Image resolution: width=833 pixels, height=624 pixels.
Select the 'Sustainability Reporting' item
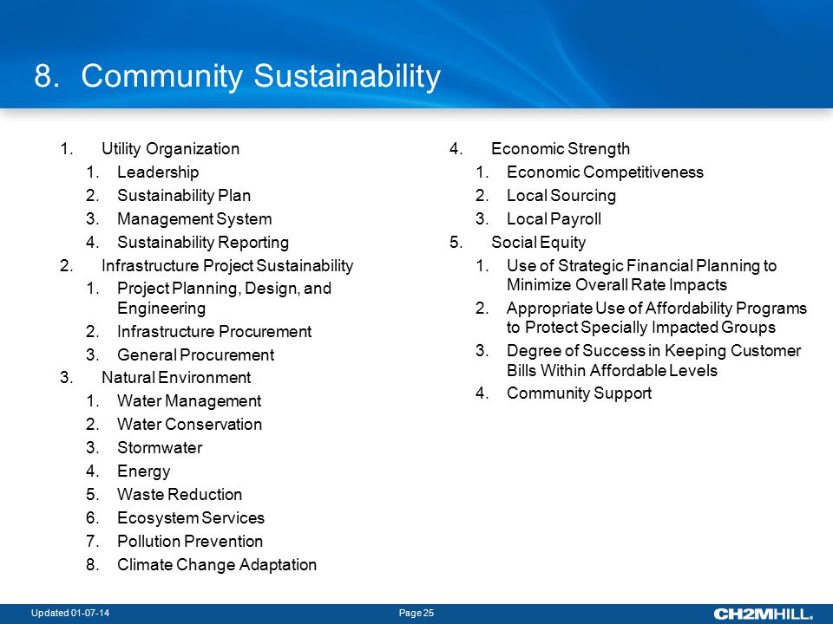coord(203,242)
